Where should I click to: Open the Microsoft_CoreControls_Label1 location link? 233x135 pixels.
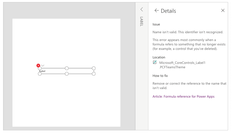point(182,63)
